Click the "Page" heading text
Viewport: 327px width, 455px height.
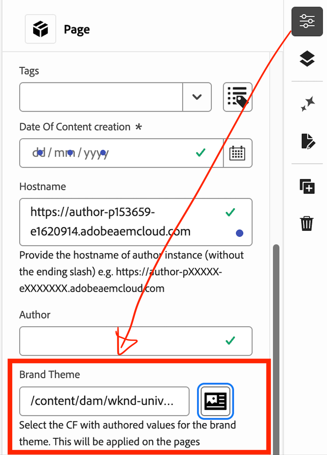point(77,29)
